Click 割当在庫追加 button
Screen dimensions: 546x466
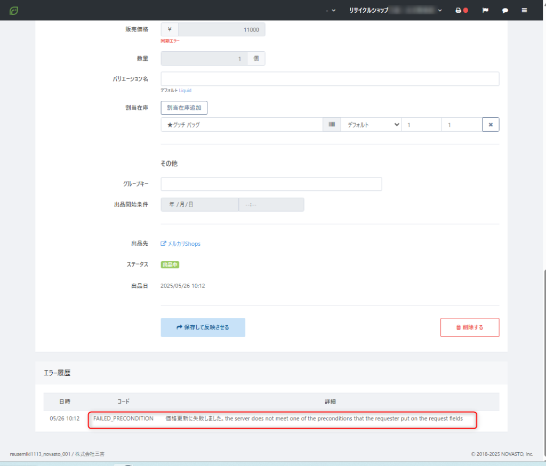click(x=184, y=108)
